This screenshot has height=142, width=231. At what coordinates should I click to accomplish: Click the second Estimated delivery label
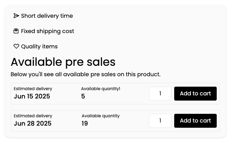[x=33, y=116]
